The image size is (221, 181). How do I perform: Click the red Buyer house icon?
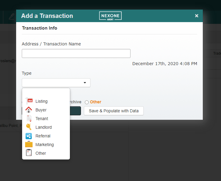click(29, 110)
